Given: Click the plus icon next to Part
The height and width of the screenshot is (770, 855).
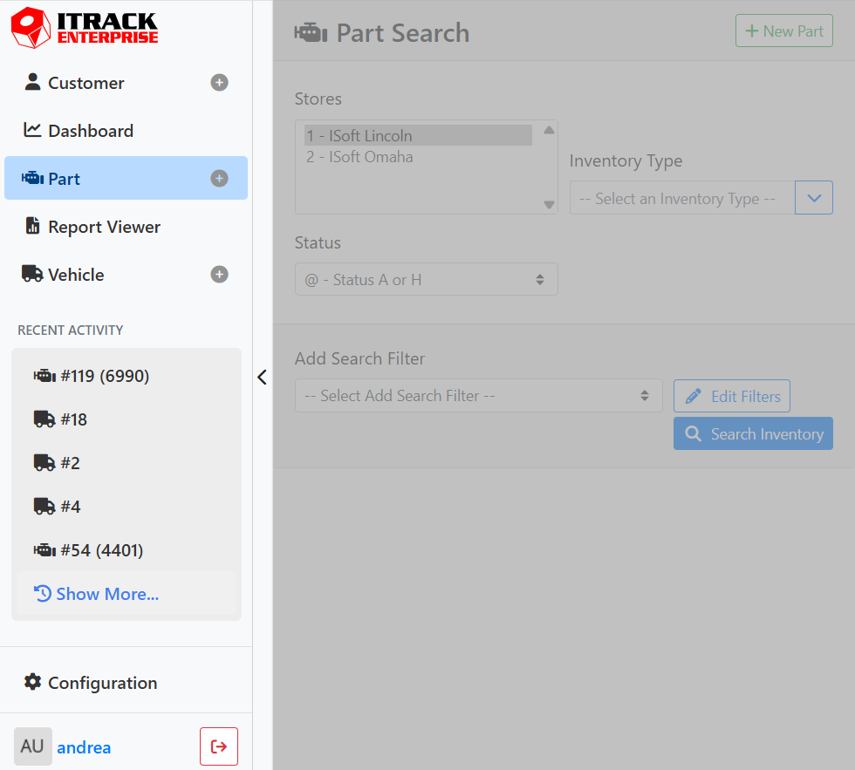Looking at the screenshot, I should [x=220, y=179].
